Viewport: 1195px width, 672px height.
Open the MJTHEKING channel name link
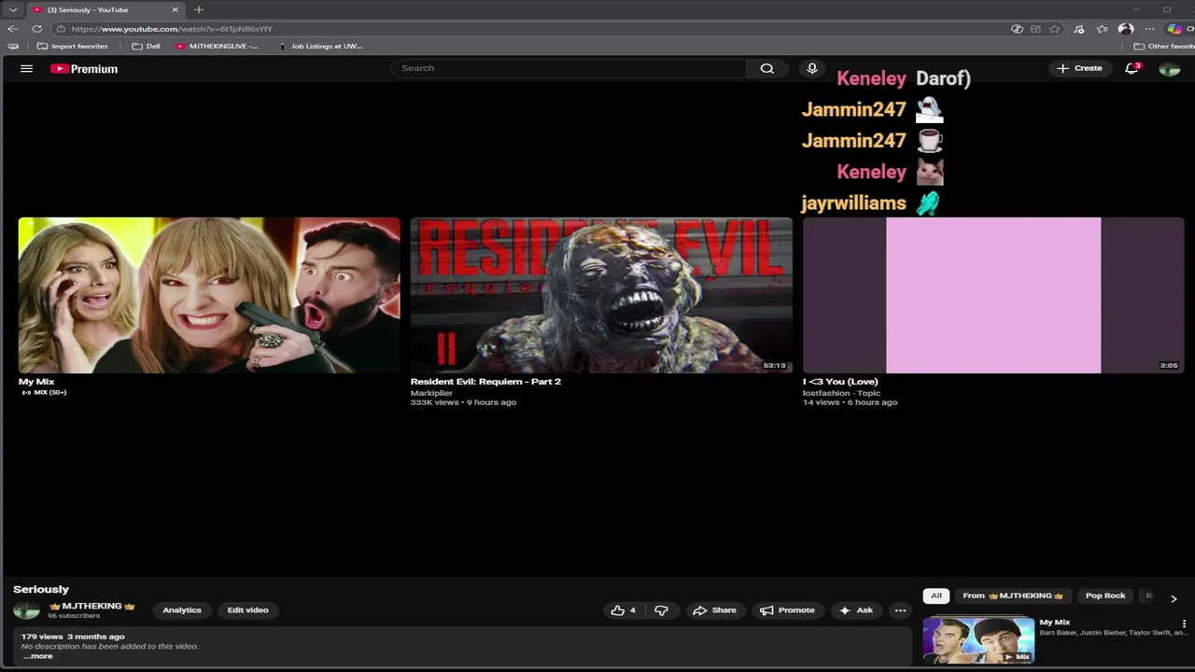(91, 606)
